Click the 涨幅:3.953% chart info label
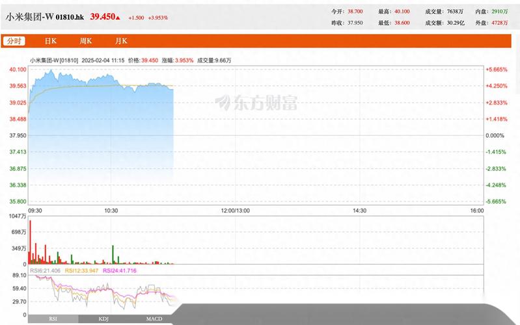This screenshot has height=325, width=520. 178,60
